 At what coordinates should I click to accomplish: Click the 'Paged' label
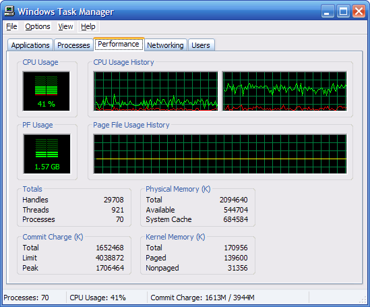[156, 258]
